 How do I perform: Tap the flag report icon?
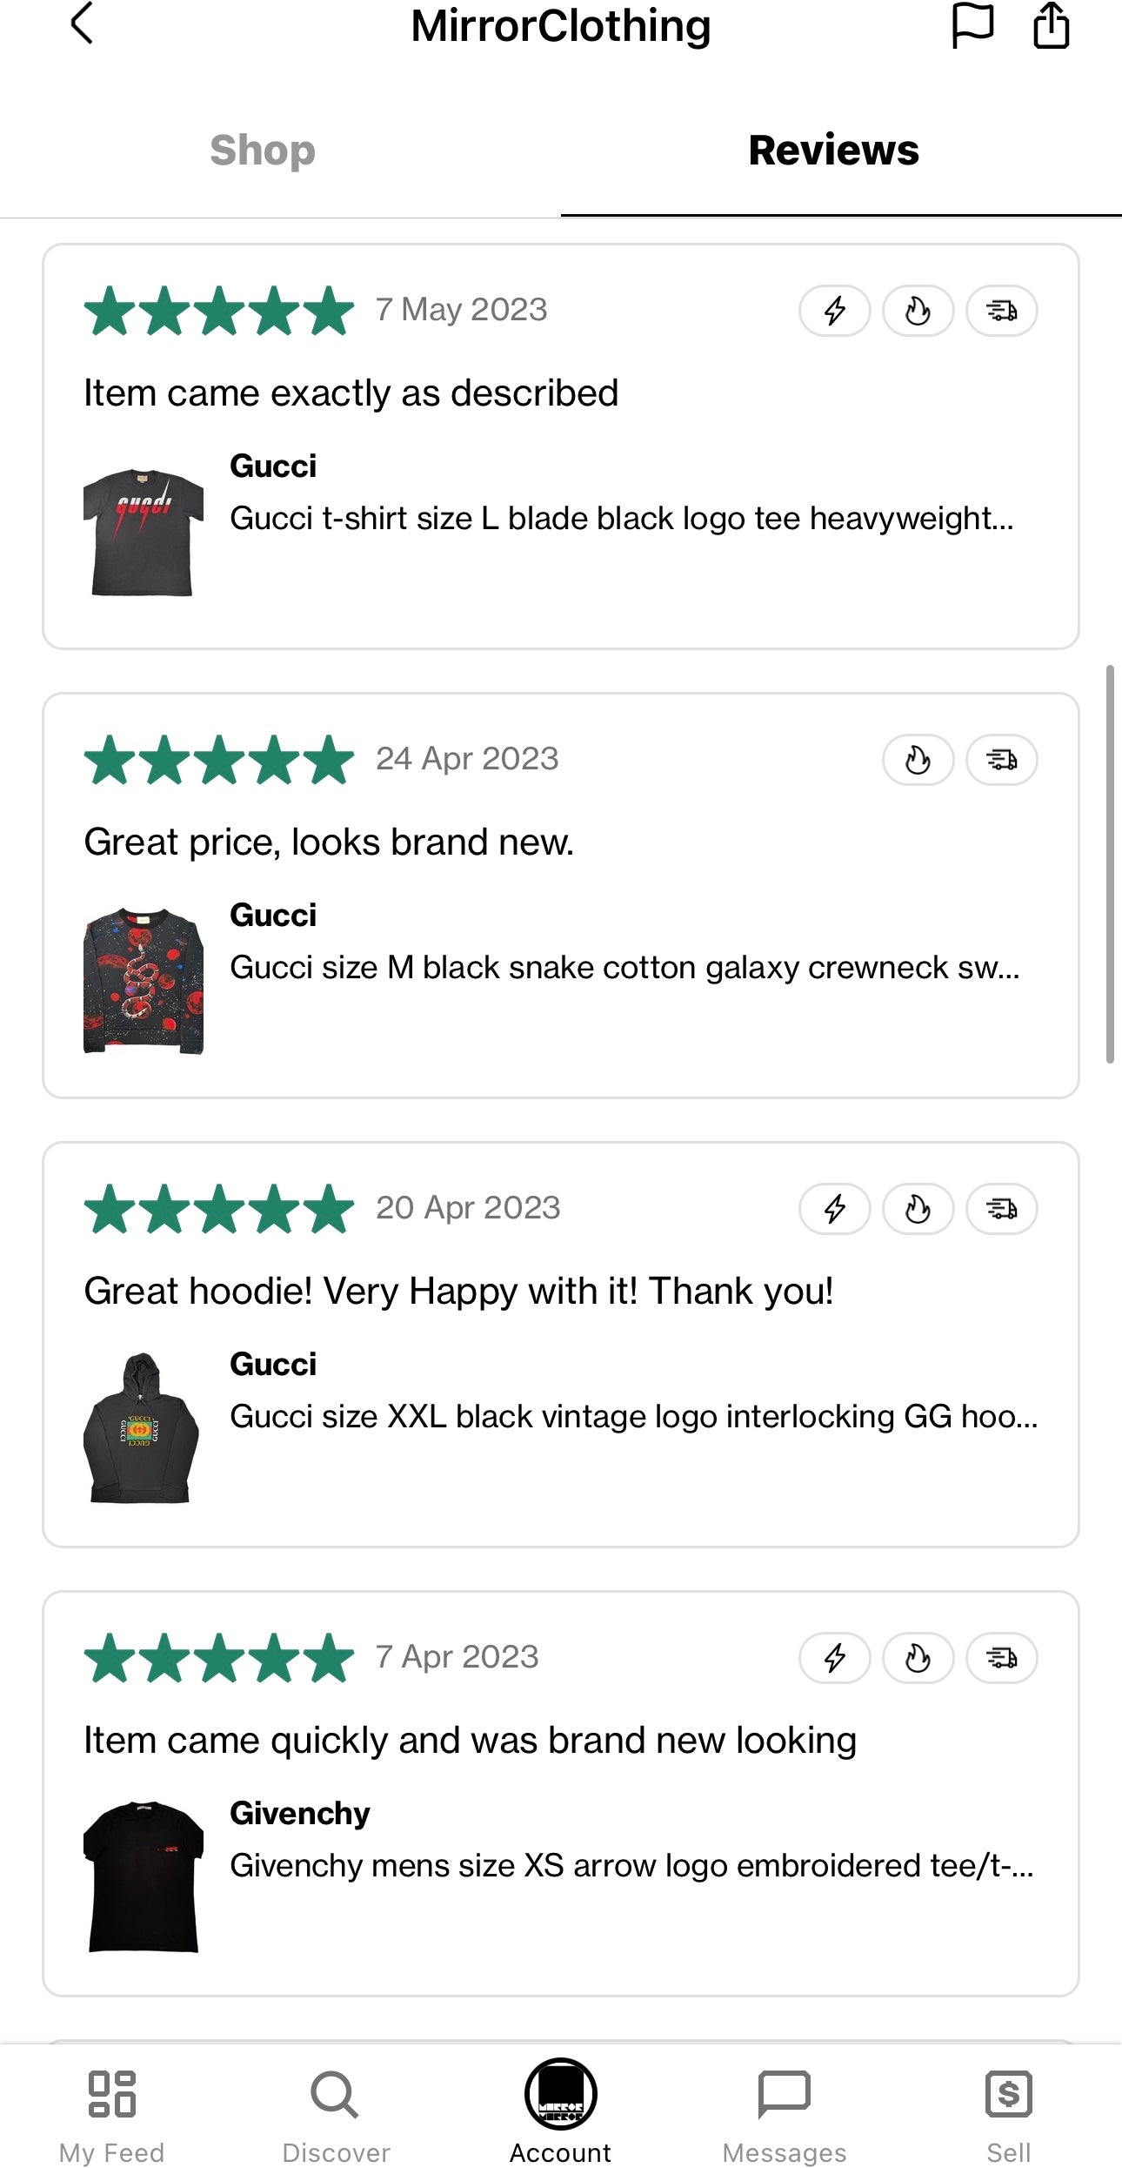[x=972, y=25]
